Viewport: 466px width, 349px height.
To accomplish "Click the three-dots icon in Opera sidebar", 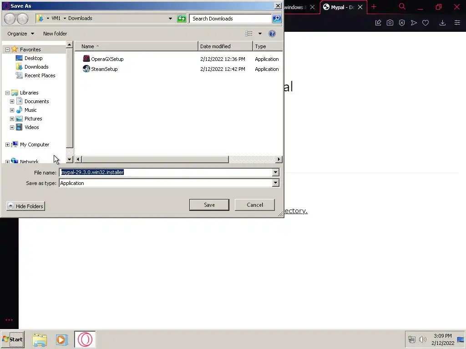I will 9,320.
